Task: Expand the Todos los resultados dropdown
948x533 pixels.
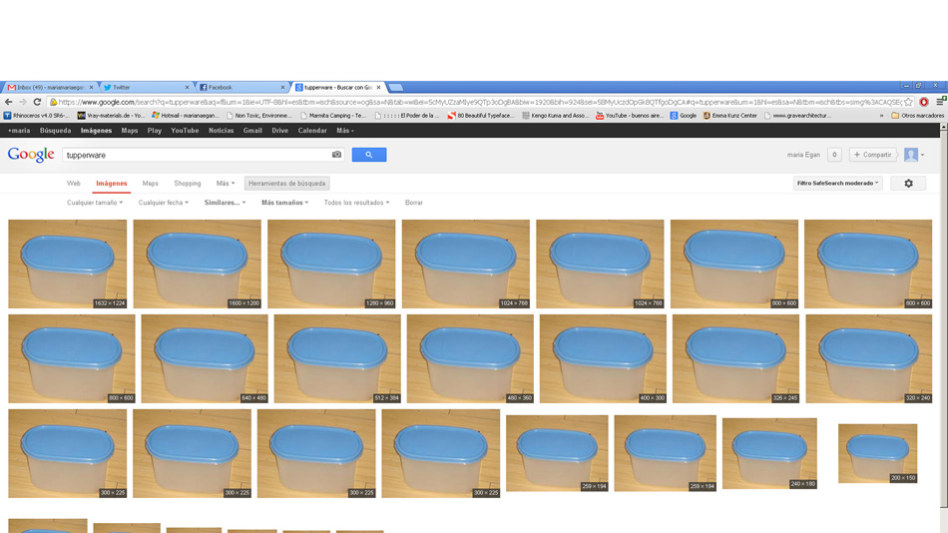Action: pyautogui.click(x=356, y=203)
